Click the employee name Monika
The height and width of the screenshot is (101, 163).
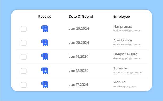coord(120,82)
